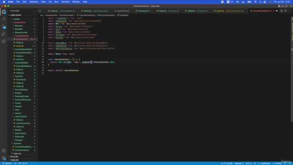
Task: Open LearnCourse.js file
Action: [23, 123]
